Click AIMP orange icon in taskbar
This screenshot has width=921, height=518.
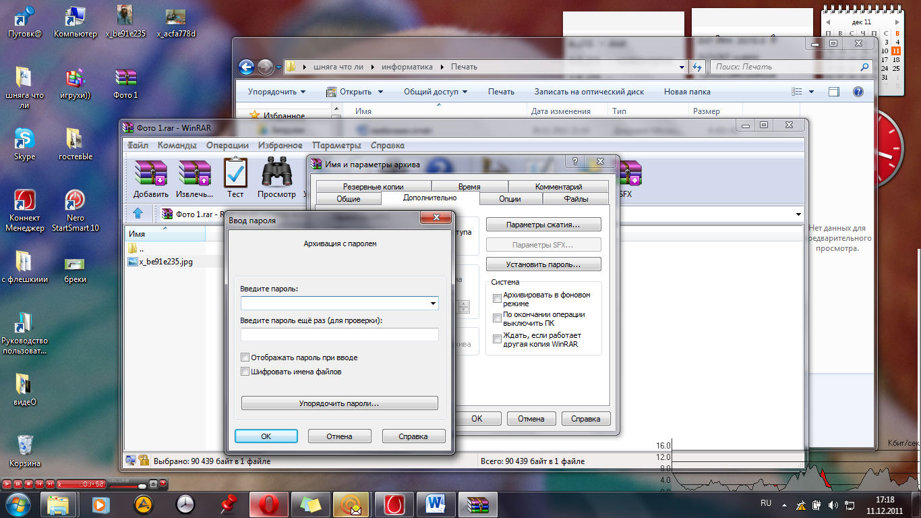(143, 504)
